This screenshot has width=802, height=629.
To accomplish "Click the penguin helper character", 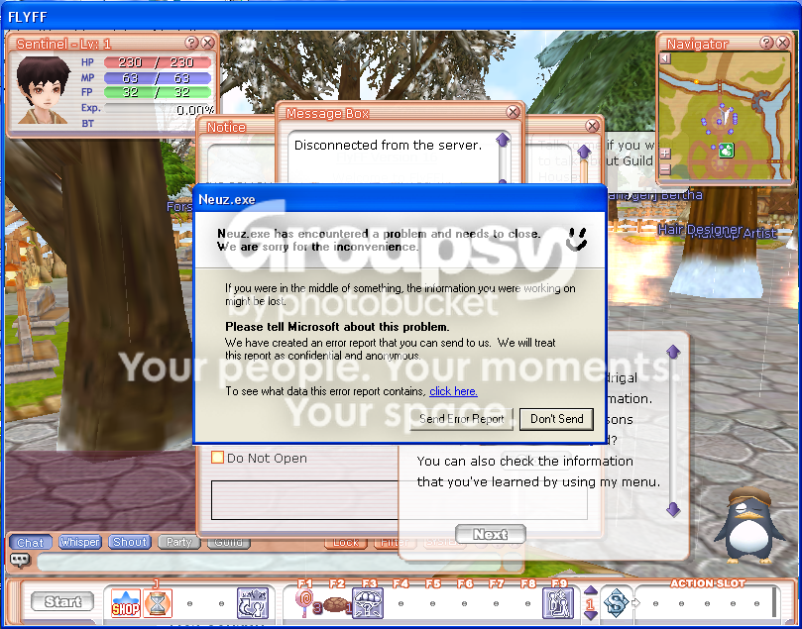I will point(748,525).
